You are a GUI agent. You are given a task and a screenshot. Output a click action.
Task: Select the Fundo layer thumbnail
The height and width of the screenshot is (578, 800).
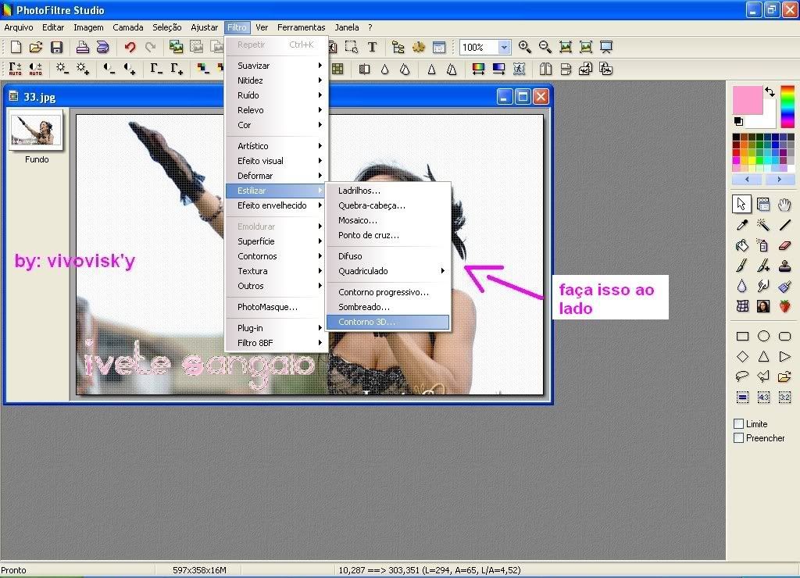pyautogui.click(x=36, y=129)
